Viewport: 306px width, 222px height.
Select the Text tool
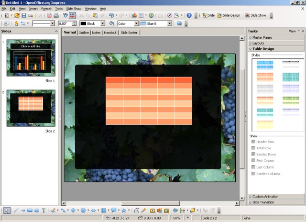[44, 211]
